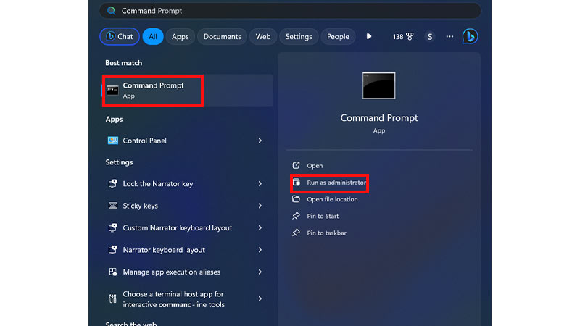
Task: Expand the Narrator keyboard layout row chevron
Action: pyautogui.click(x=260, y=250)
